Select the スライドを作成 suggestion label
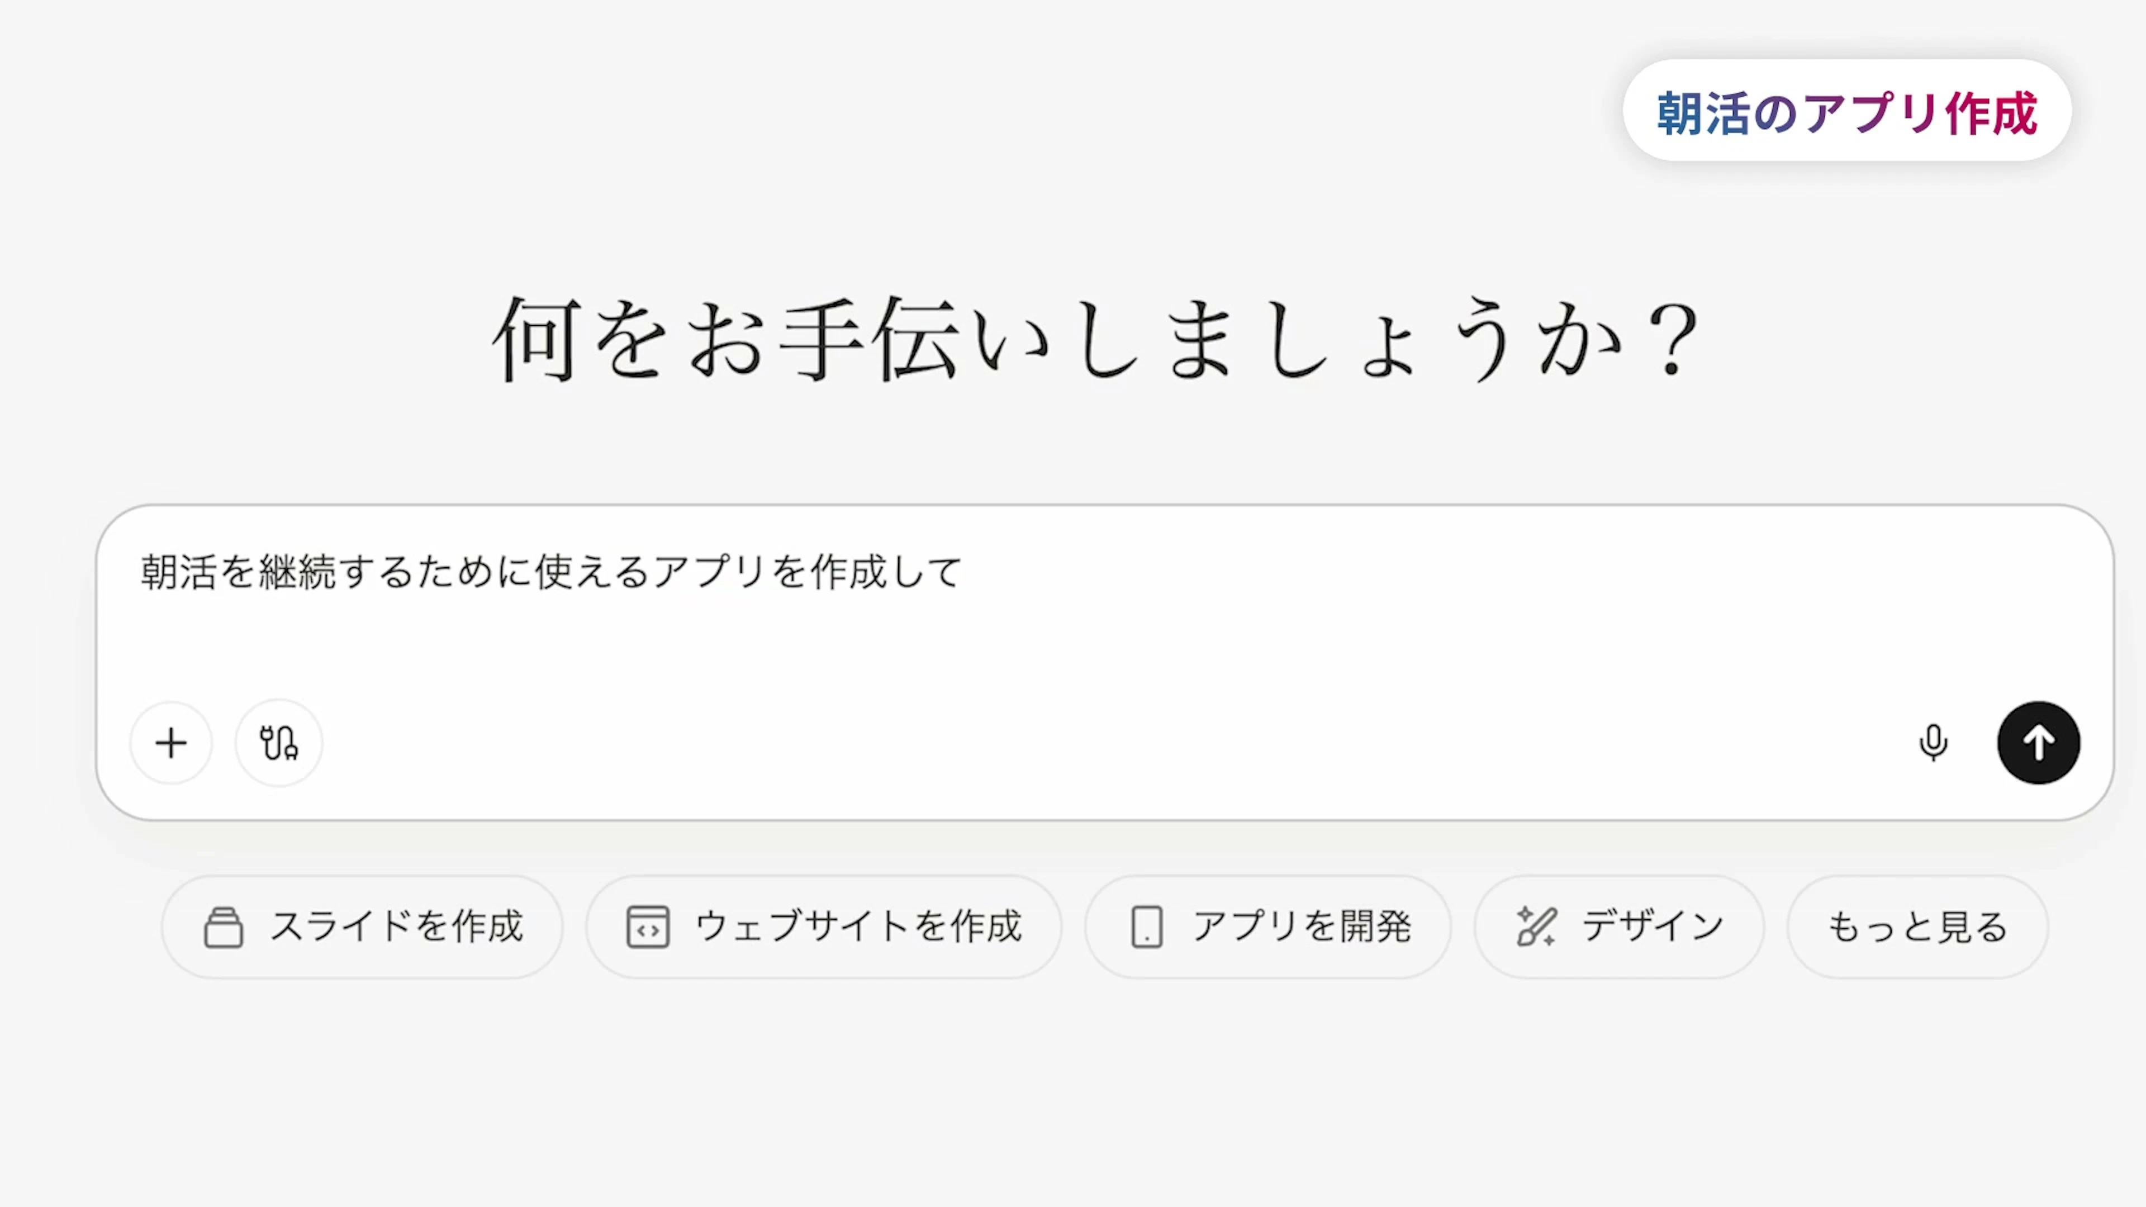This screenshot has width=2146, height=1207. (397, 926)
